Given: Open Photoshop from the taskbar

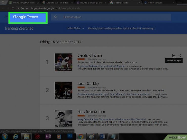Looking at the screenshot, I should pos(70,136).
